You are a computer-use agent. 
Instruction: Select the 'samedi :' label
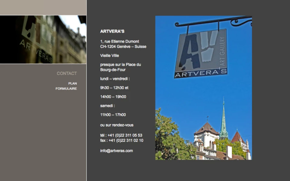pyautogui.click(x=108, y=106)
